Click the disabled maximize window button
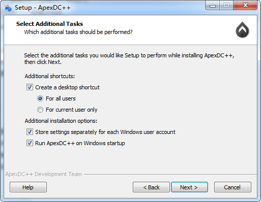Viewport: 261px width, 202px height. (x=226, y=6)
